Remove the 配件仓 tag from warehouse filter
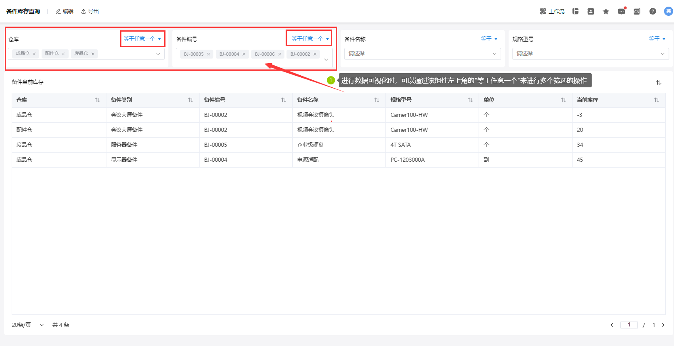The height and width of the screenshot is (346, 674). coord(63,54)
